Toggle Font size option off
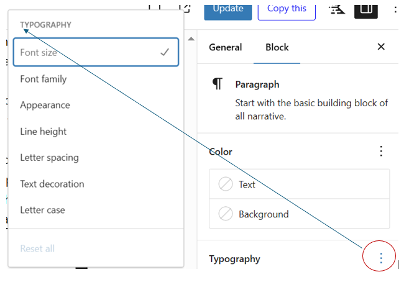 pyautogui.click(x=96, y=53)
